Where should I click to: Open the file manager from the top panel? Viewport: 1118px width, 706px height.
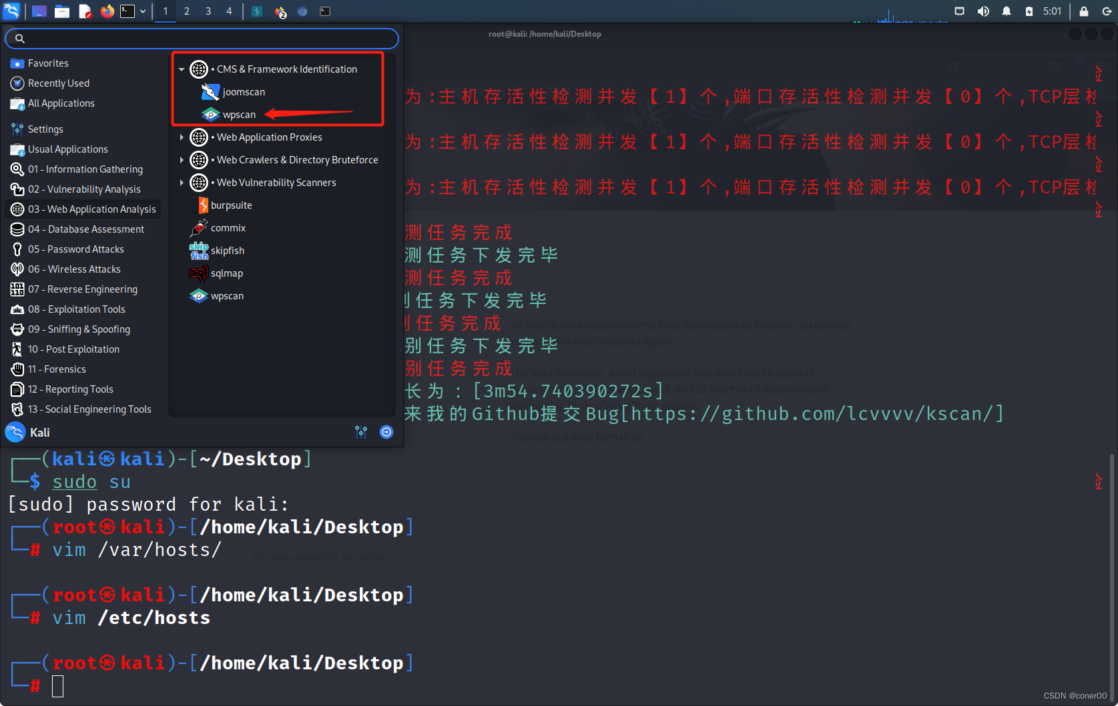62,11
